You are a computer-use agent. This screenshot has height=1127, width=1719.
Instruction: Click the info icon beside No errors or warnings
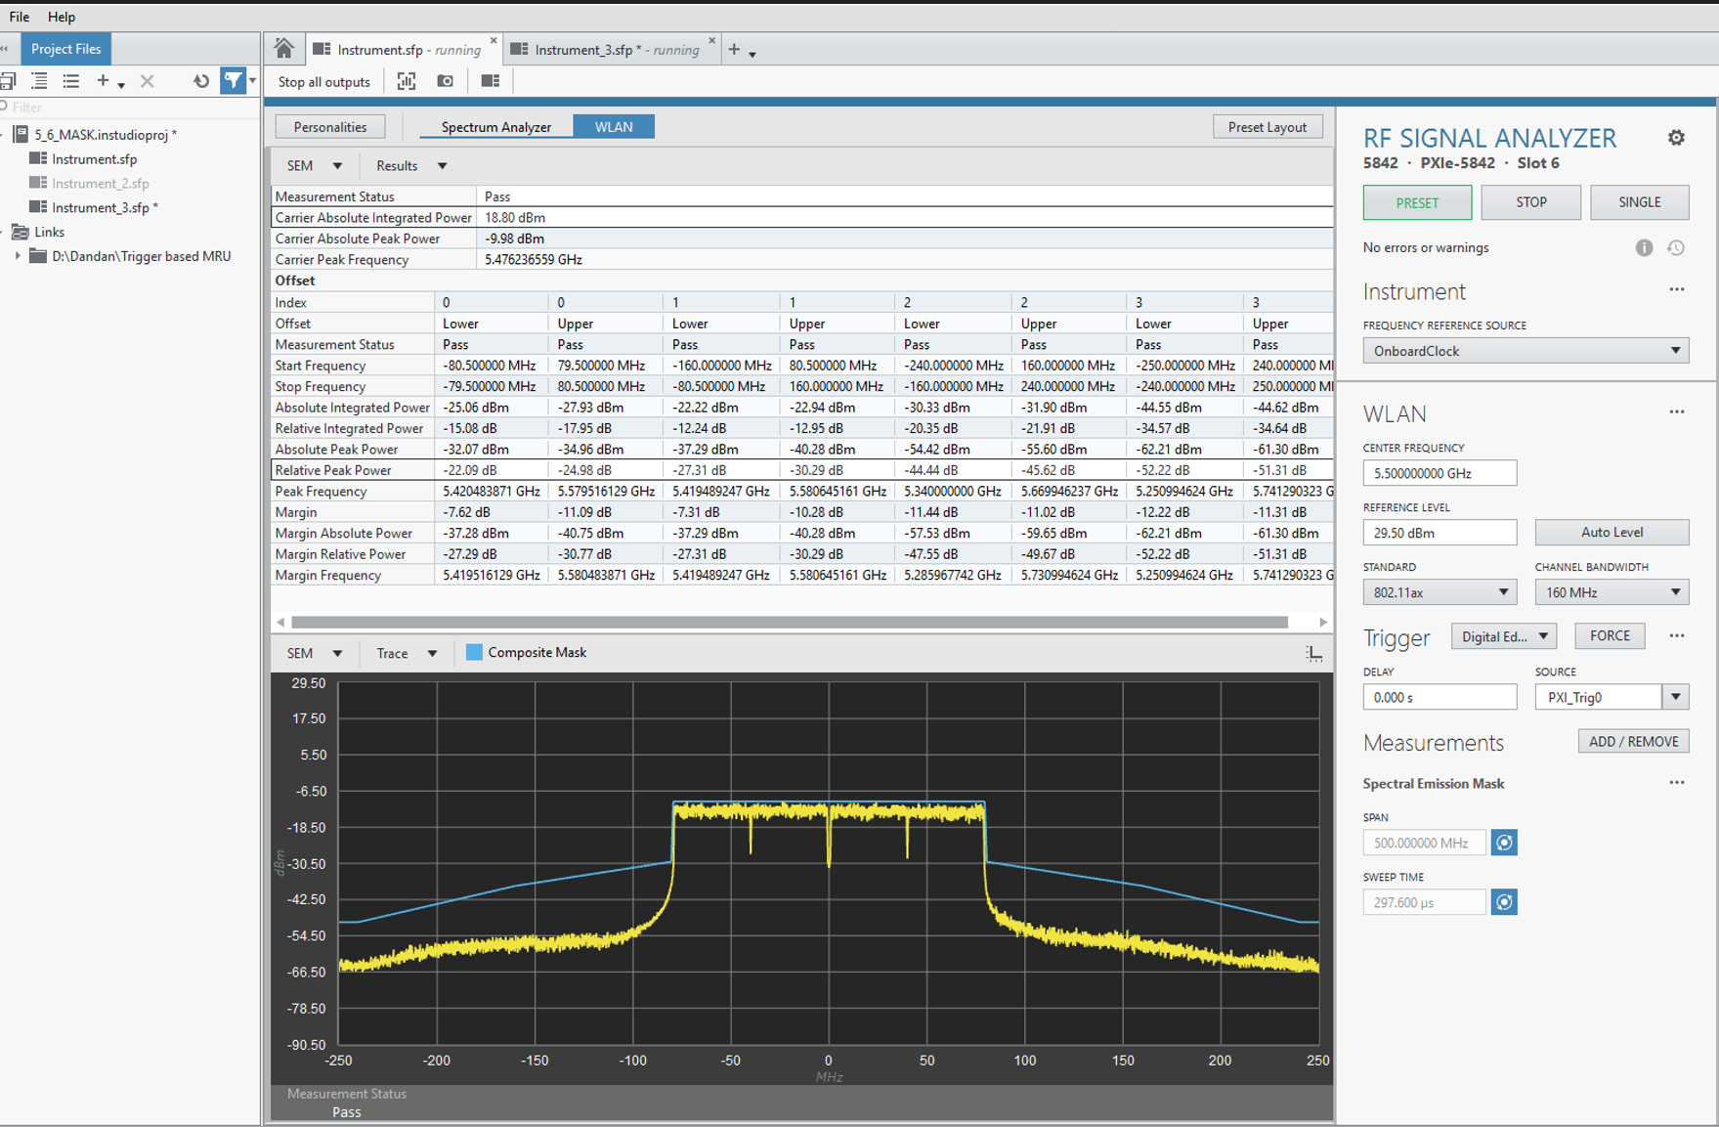coord(1645,248)
